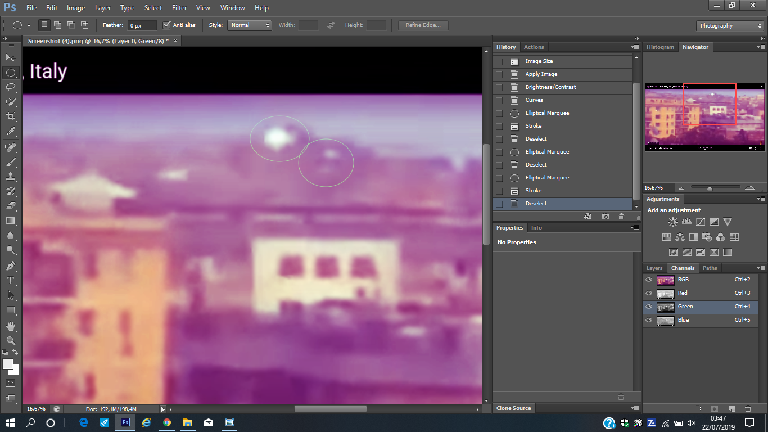Select the Crop tool
This screenshot has height=432, width=768.
click(x=10, y=116)
